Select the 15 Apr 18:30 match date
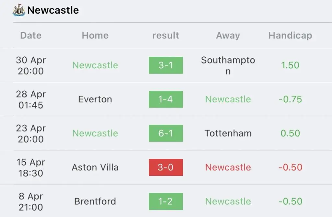This screenshot has width=332, height=217. [31, 167]
